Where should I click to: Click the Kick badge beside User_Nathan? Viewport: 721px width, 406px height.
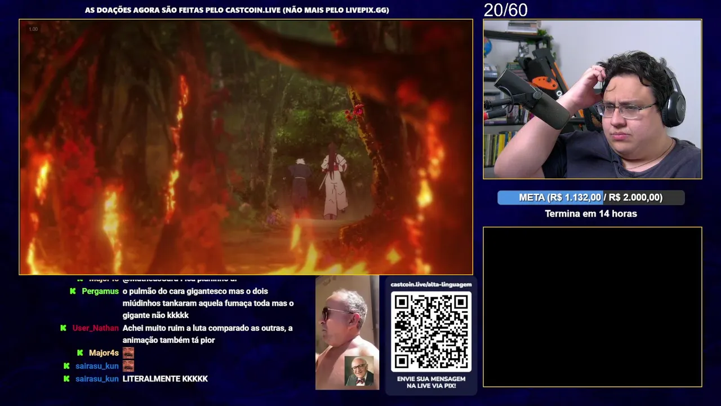[x=64, y=328]
